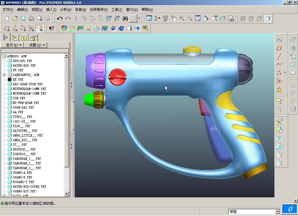This screenshot has height=216, width=298.
Task: Click the Find binoculars icon
Action: [x=125, y=18]
